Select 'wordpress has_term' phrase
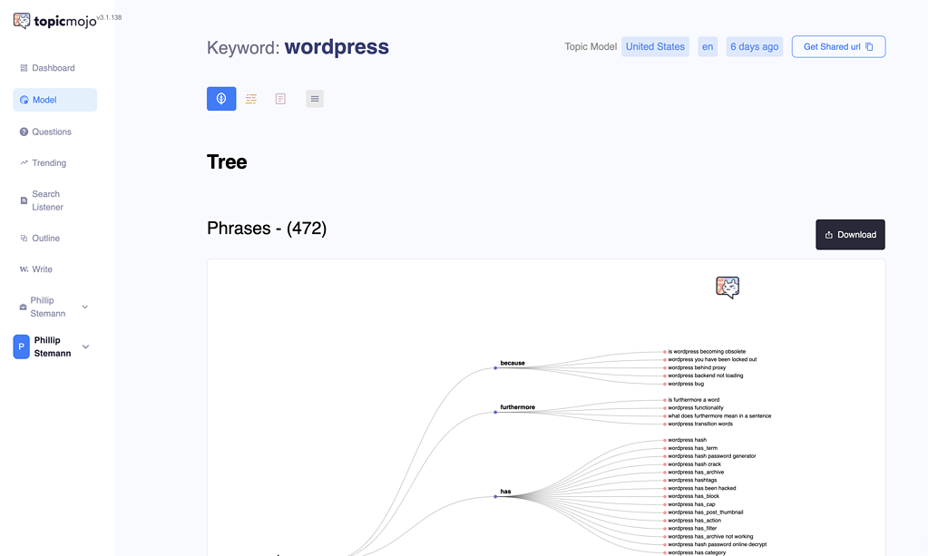Viewport: 928px width, 556px height. tap(692, 448)
